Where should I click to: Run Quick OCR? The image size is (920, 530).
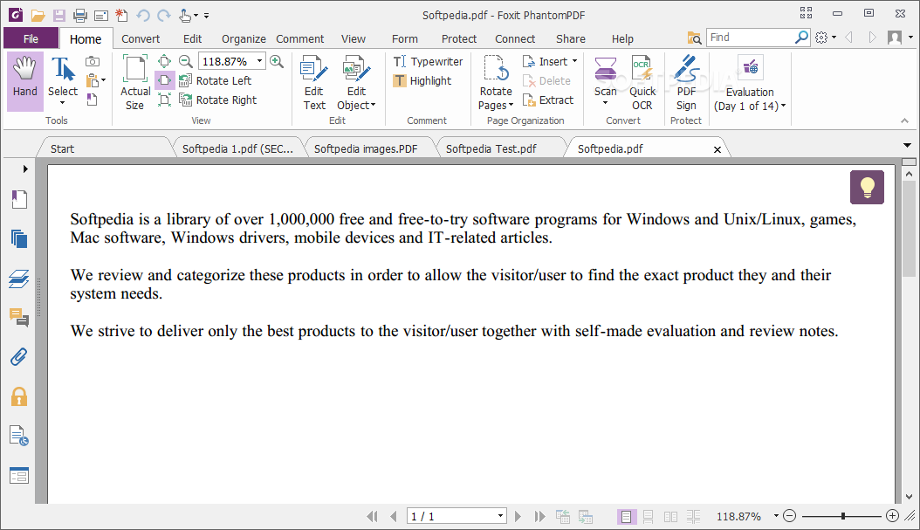click(x=642, y=82)
